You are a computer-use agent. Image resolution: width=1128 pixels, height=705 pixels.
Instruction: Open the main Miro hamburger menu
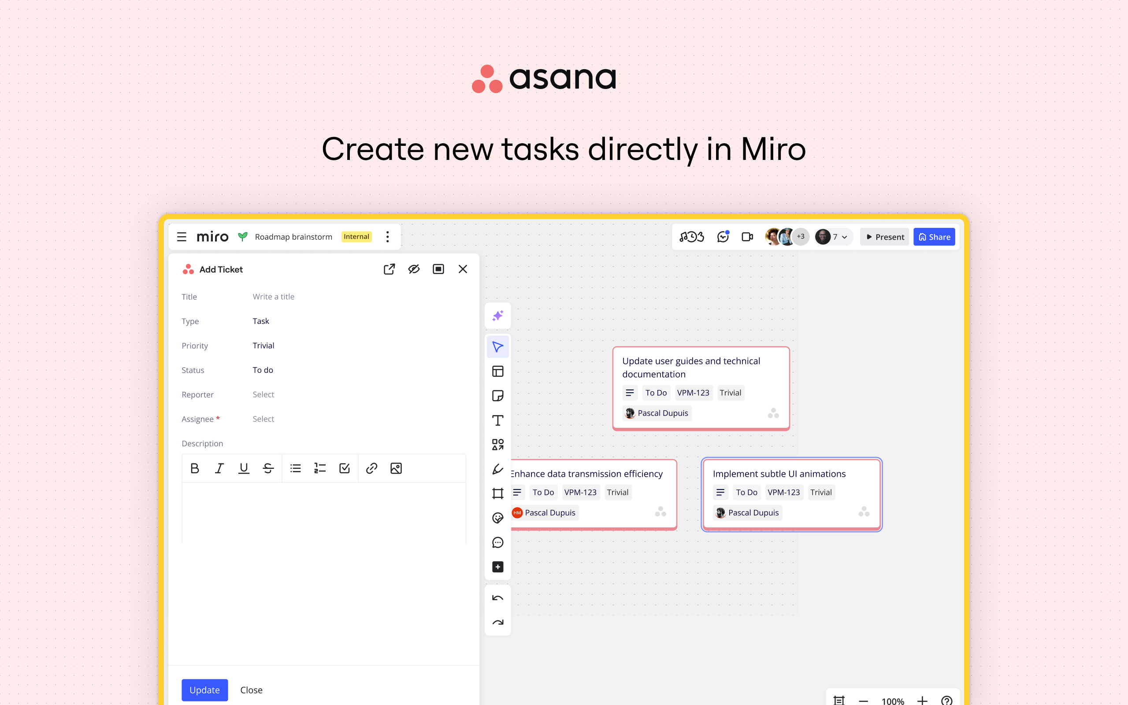[182, 237]
